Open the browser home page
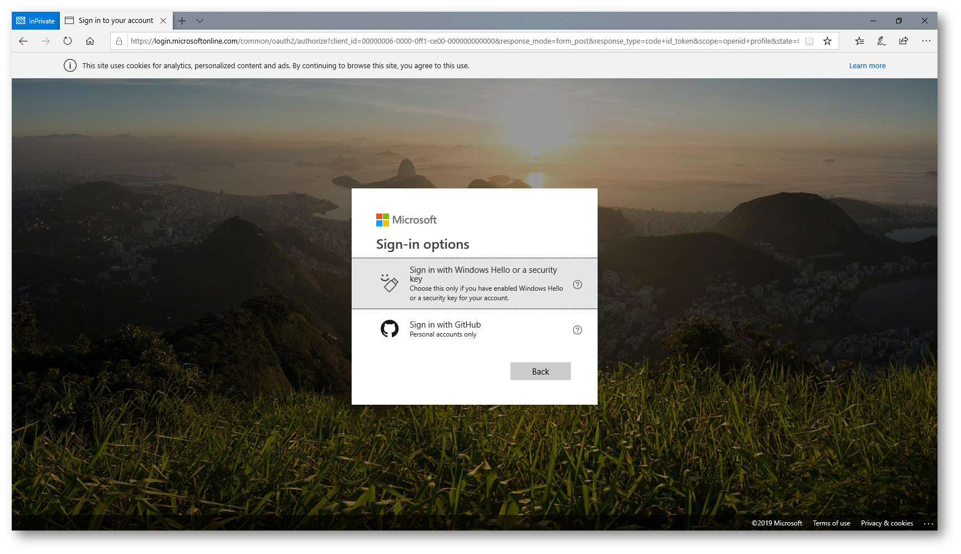 point(90,41)
